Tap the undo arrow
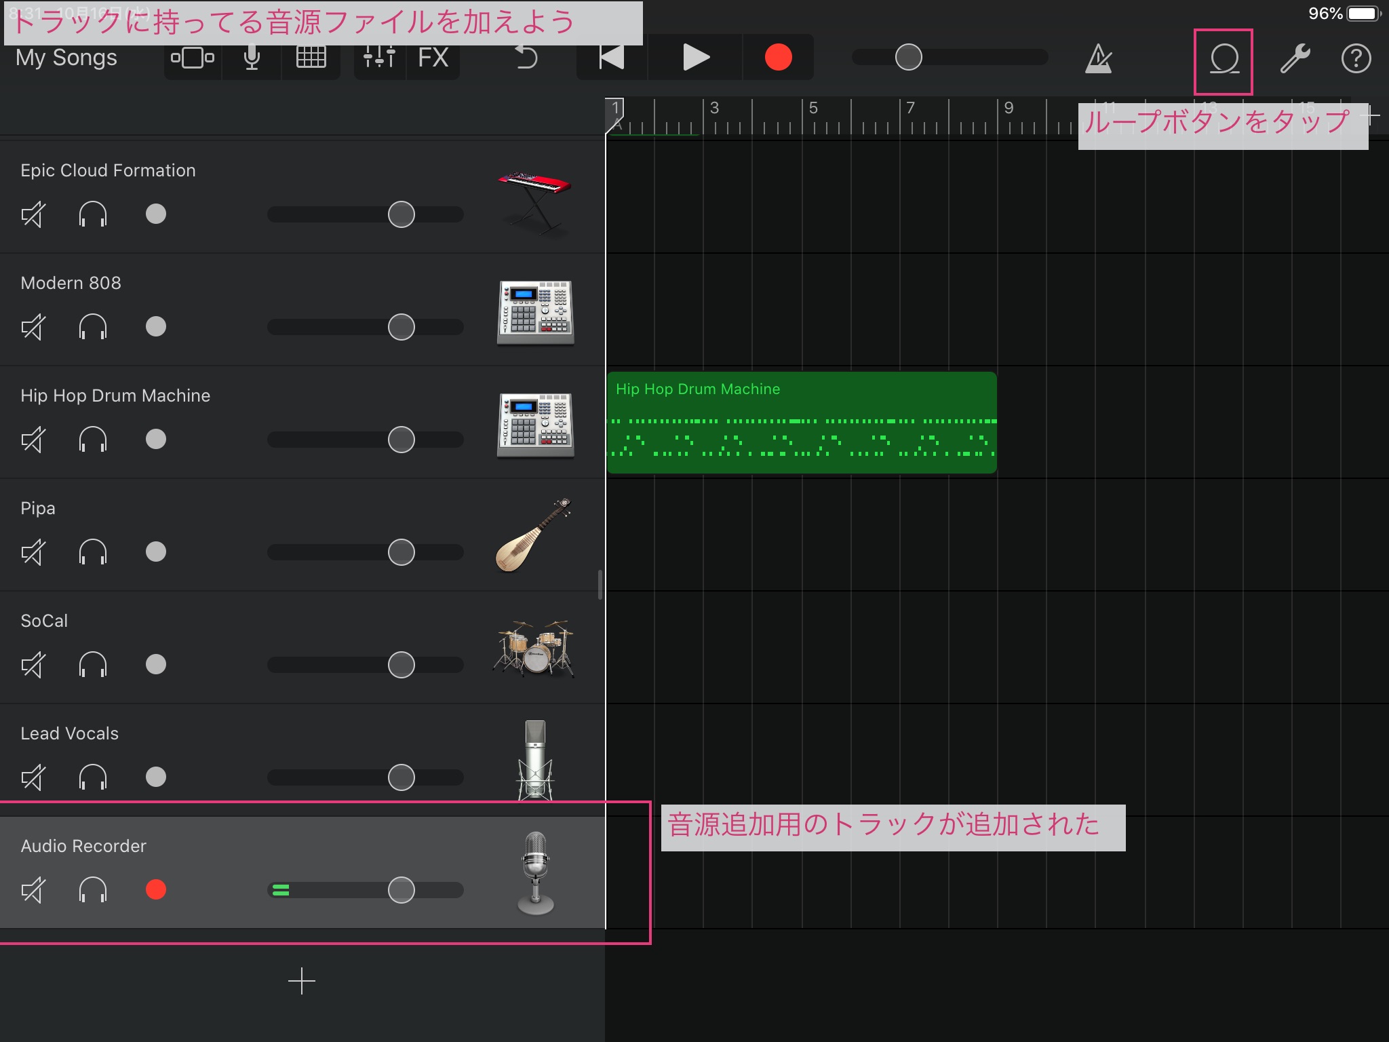This screenshot has width=1389, height=1042. (526, 58)
